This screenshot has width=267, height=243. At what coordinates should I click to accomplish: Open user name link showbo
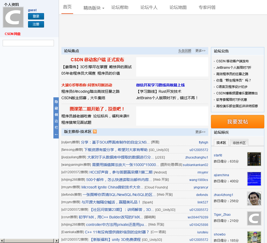[220, 234]
